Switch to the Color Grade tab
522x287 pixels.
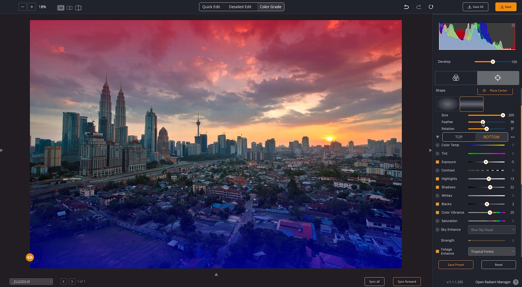point(271,7)
